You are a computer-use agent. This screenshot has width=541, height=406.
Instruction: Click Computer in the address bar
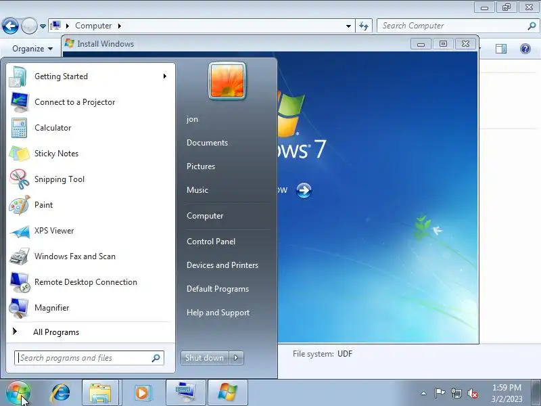[x=93, y=26]
